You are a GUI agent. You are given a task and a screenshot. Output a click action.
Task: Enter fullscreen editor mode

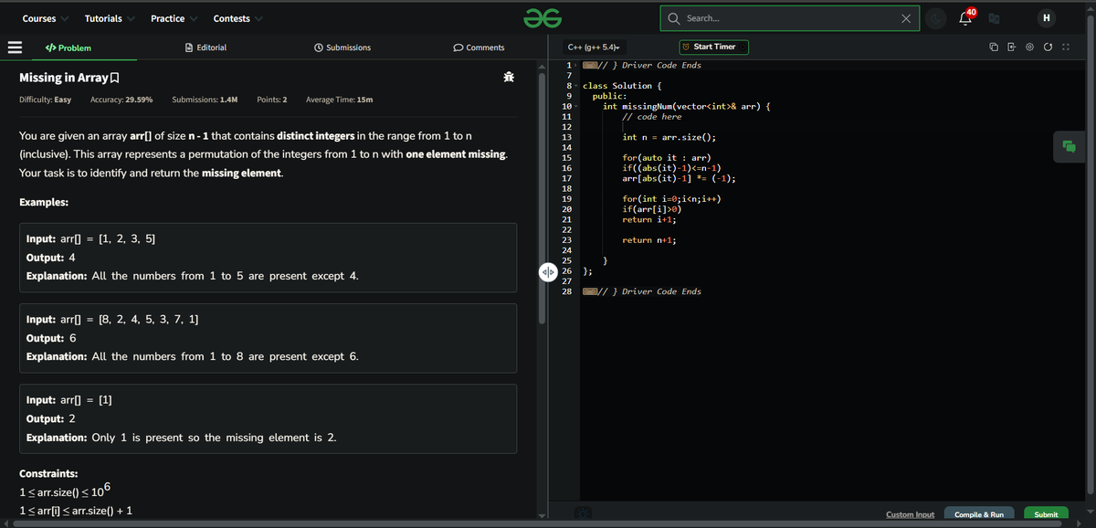pos(1065,48)
